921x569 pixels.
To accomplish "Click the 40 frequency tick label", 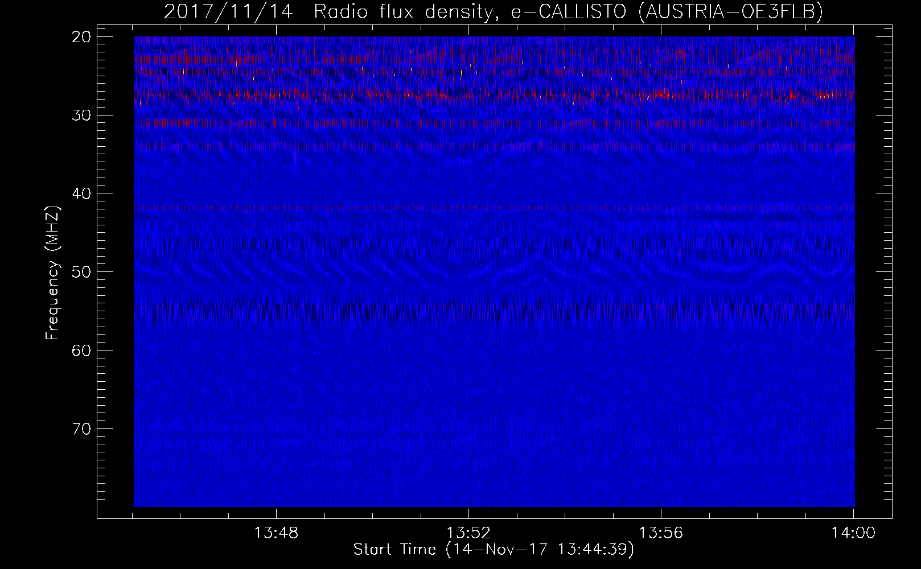I will click(82, 193).
